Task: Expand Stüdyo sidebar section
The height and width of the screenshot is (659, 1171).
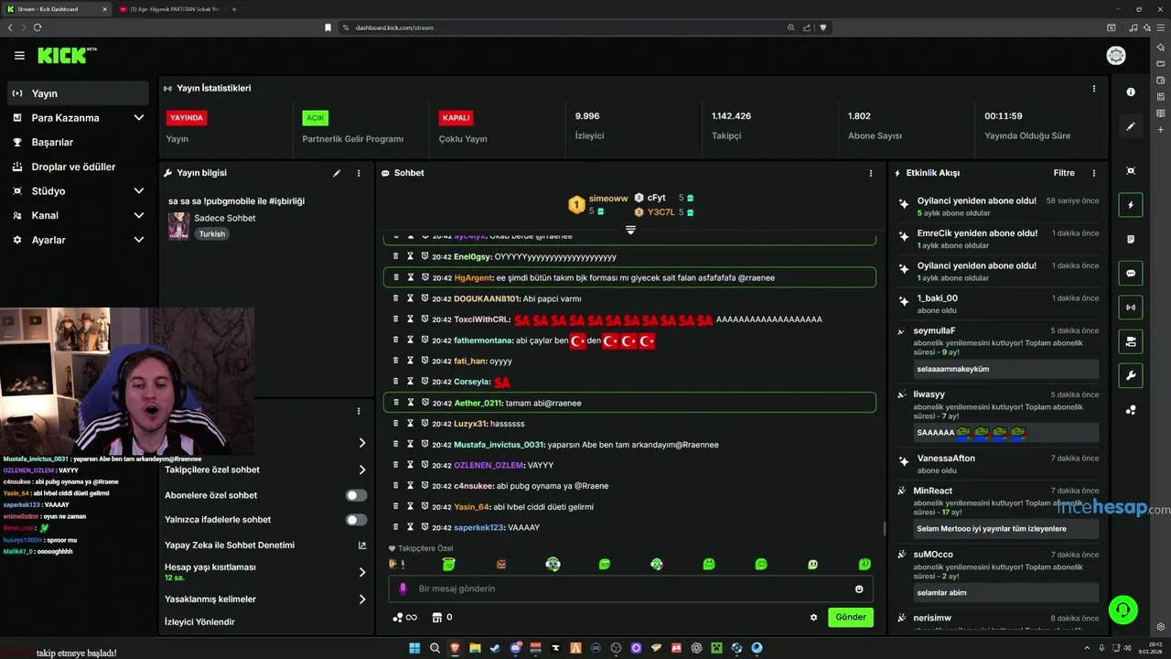Action: point(139,191)
